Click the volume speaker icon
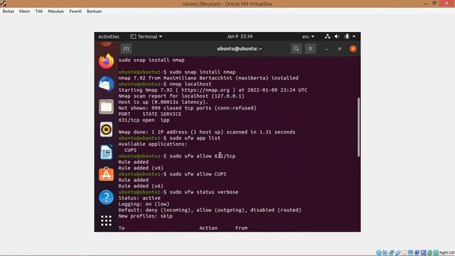The width and height of the screenshot is (455, 256). pos(337,36)
